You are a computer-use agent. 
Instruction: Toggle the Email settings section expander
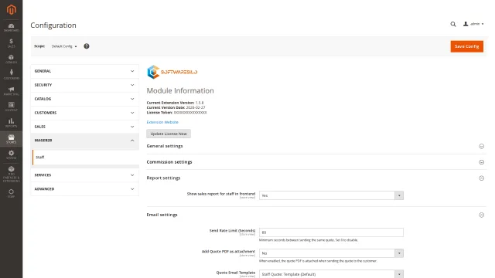[x=481, y=215]
